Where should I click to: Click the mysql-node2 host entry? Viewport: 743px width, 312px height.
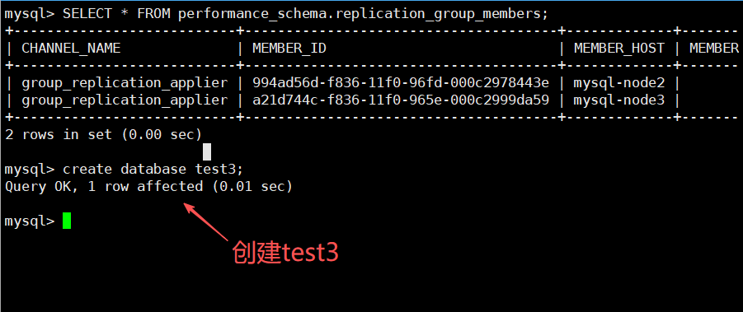coord(619,83)
